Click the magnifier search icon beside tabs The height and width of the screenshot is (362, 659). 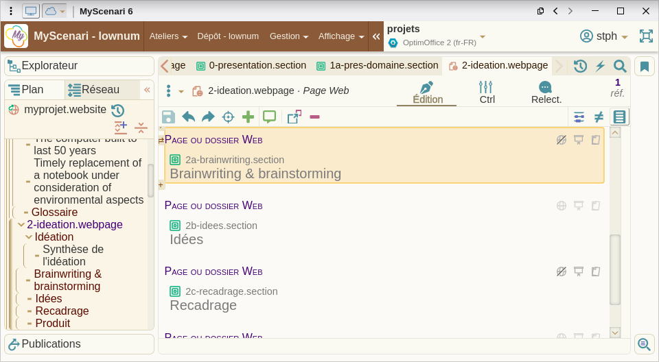pos(620,66)
